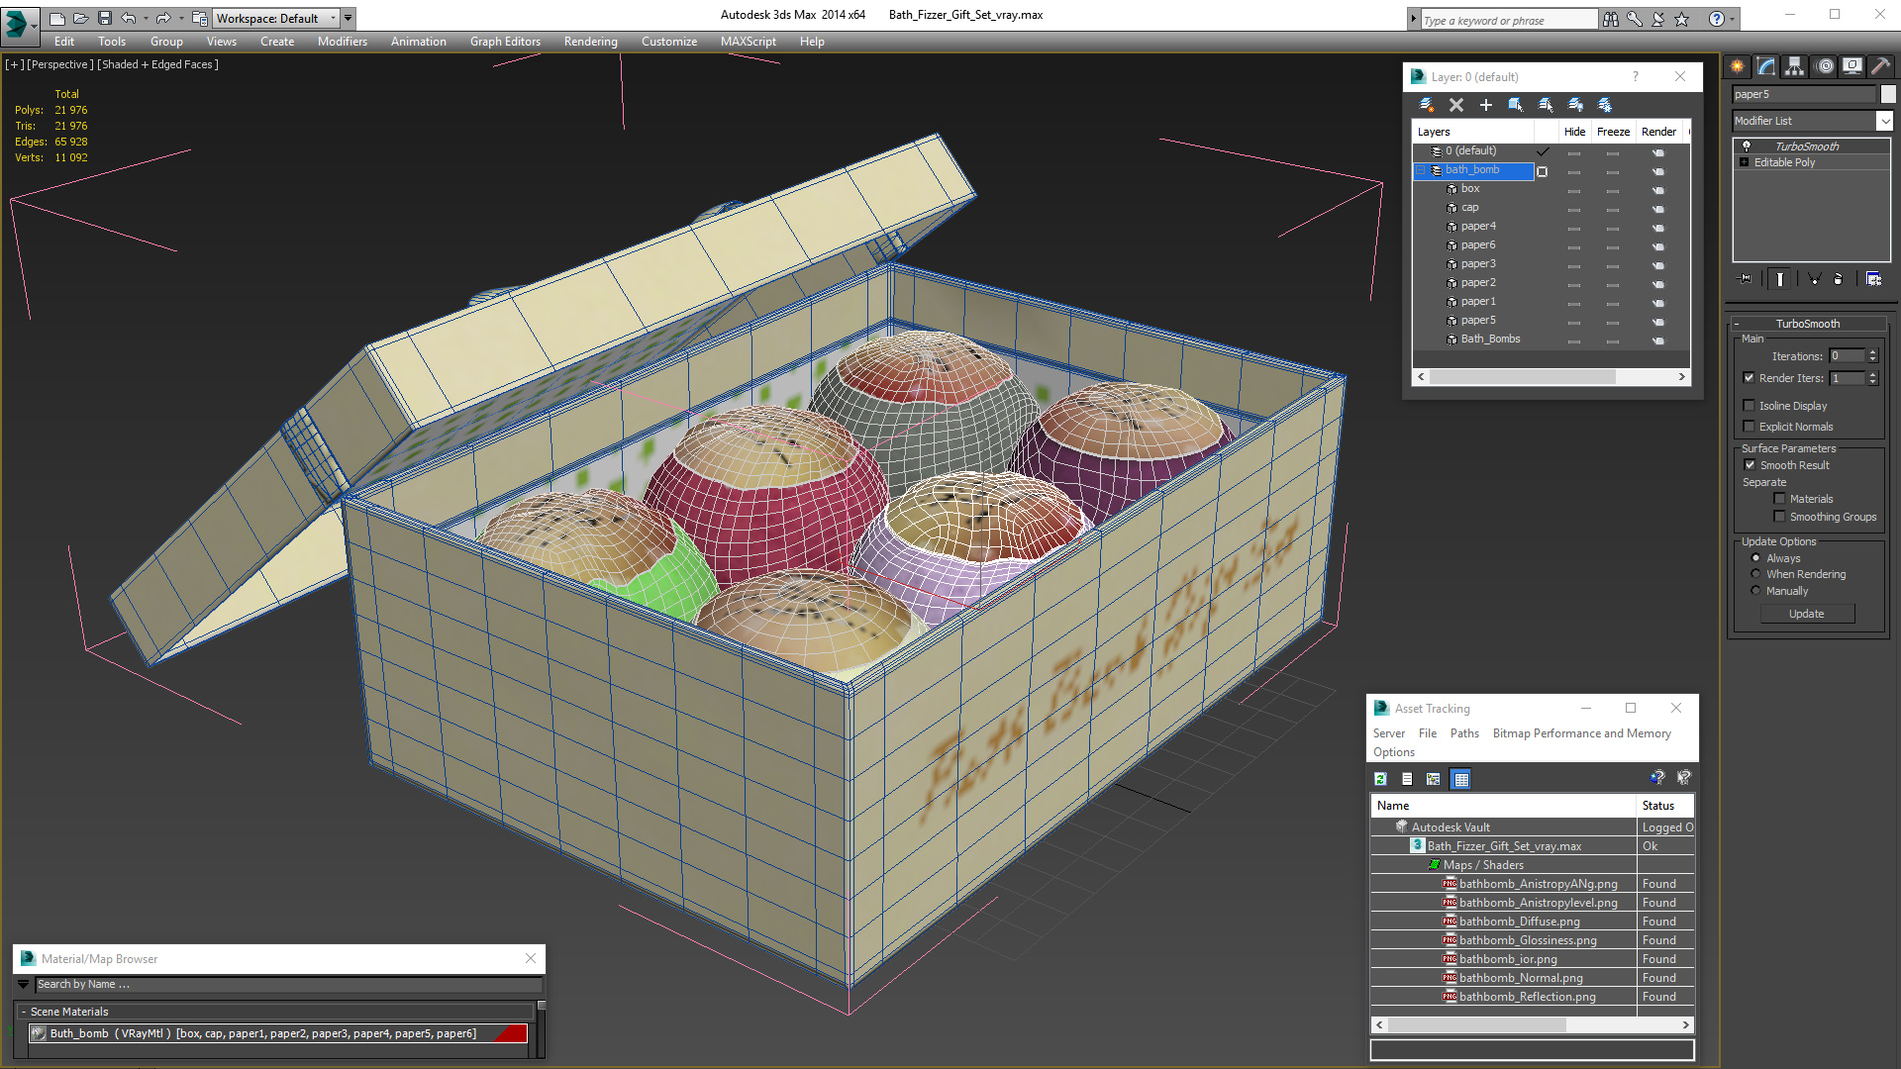Open Paths menu in Asset Tracking
Viewport: 1901px width, 1069px height.
pyautogui.click(x=1463, y=733)
